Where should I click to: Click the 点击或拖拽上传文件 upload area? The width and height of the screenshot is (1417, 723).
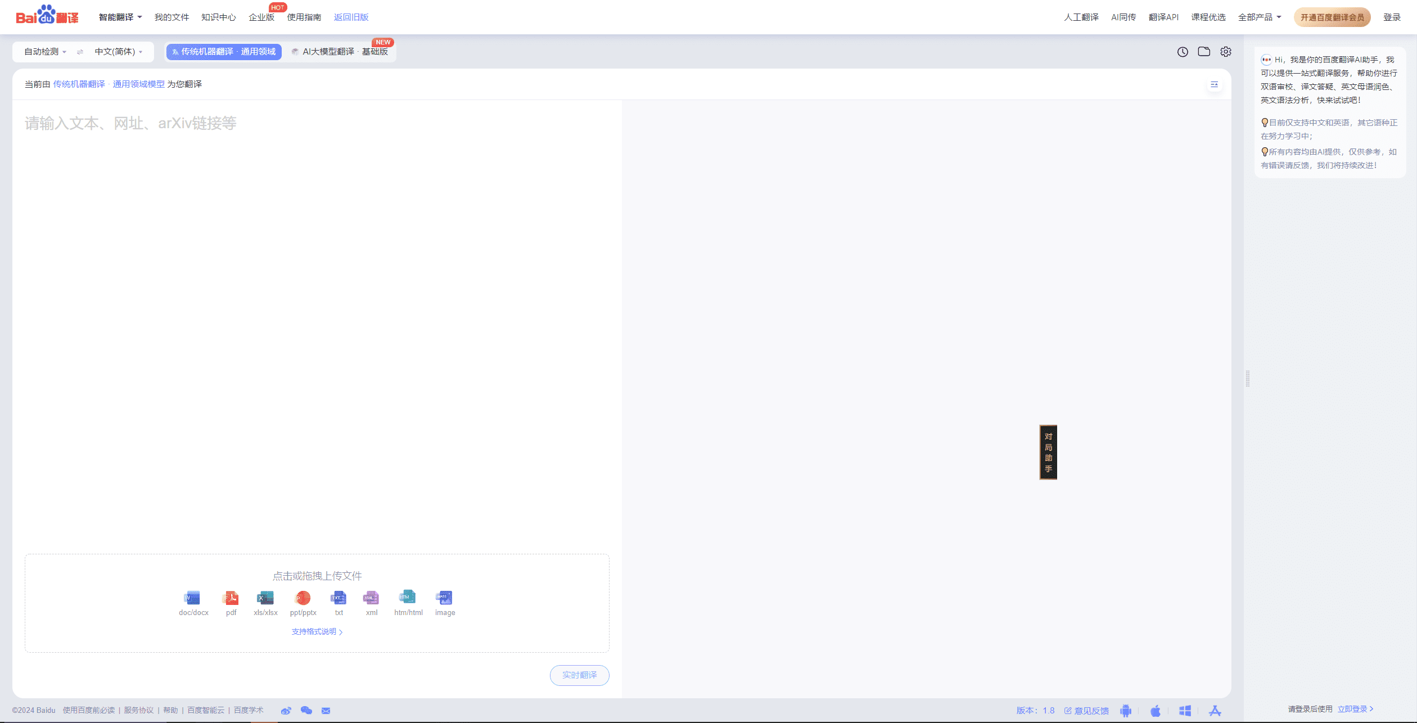click(317, 603)
